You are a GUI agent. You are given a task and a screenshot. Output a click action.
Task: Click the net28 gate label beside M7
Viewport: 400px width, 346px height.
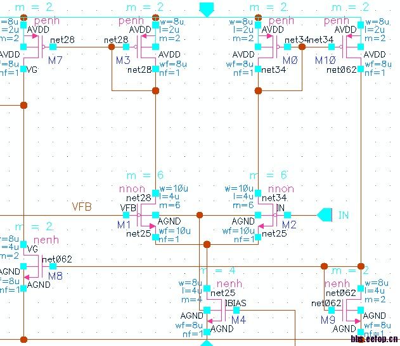coord(62,40)
